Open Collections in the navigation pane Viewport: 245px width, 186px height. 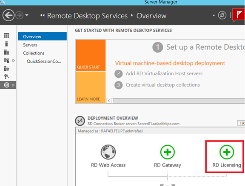(34, 53)
